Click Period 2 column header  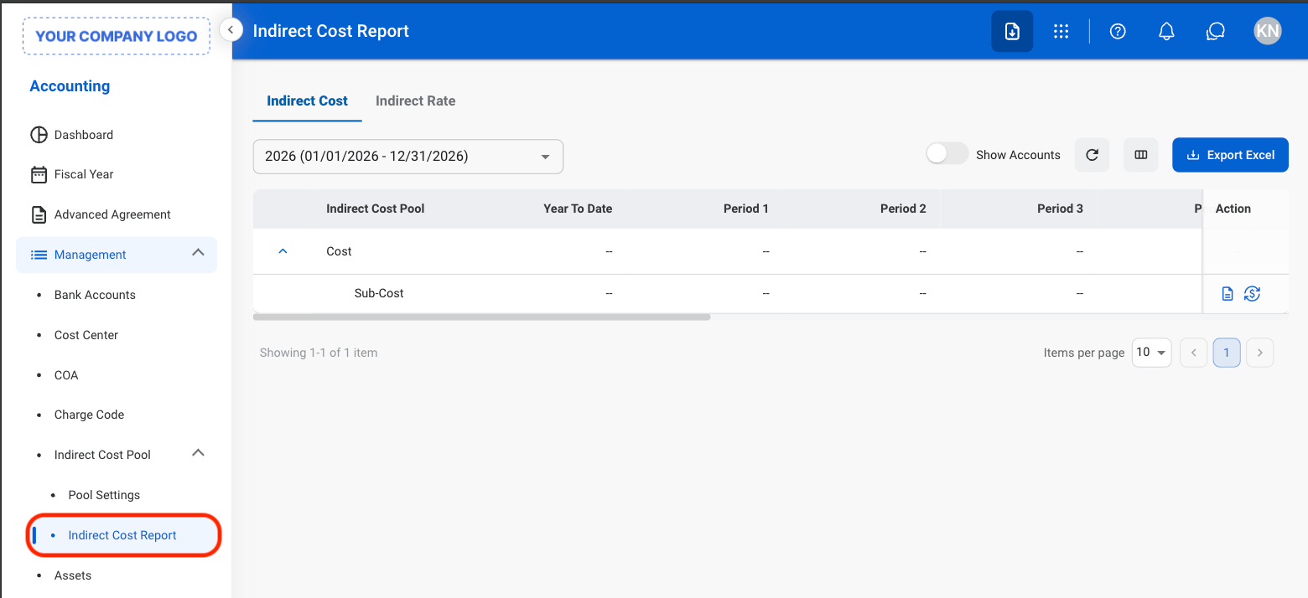click(x=903, y=209)
